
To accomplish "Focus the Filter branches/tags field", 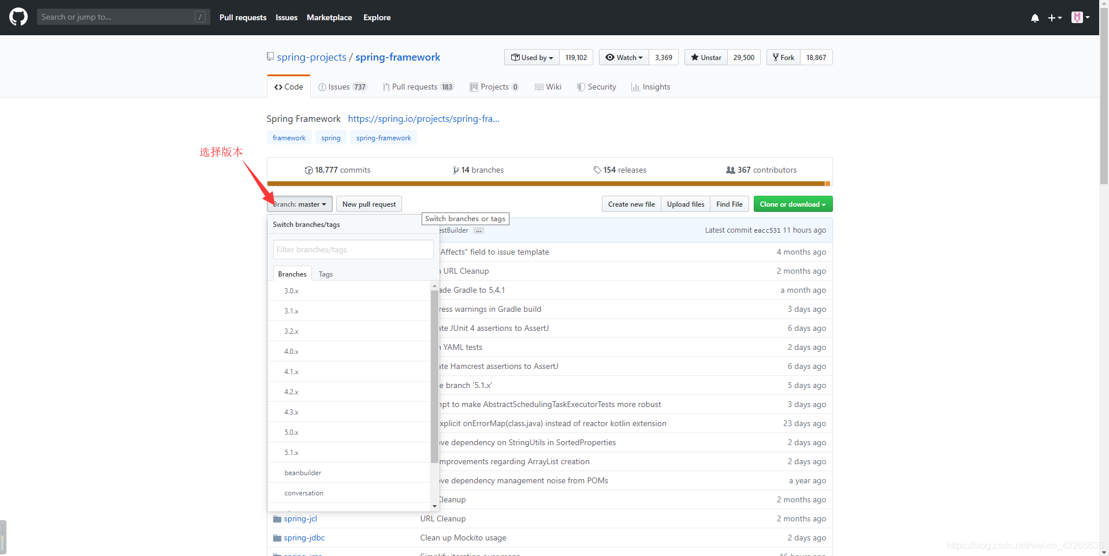I will 353,249.
